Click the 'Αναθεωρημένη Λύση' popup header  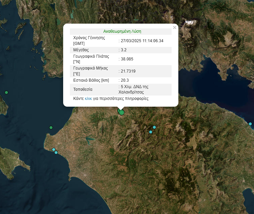coord(125,31)
